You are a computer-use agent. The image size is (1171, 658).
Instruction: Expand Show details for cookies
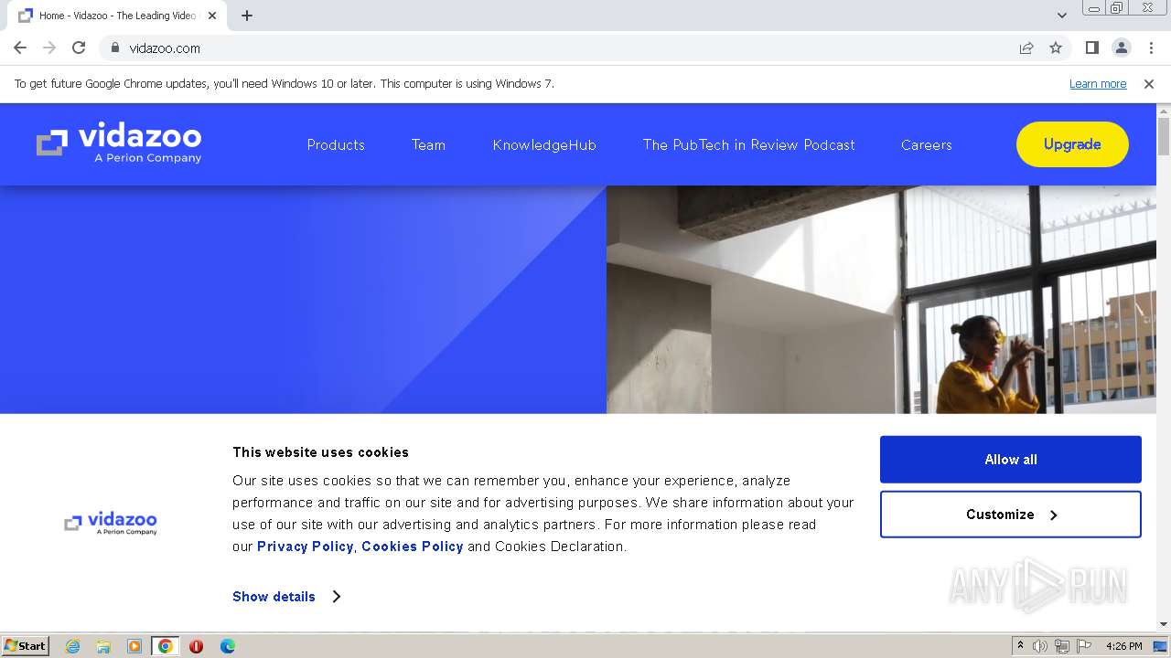point(286,597)
